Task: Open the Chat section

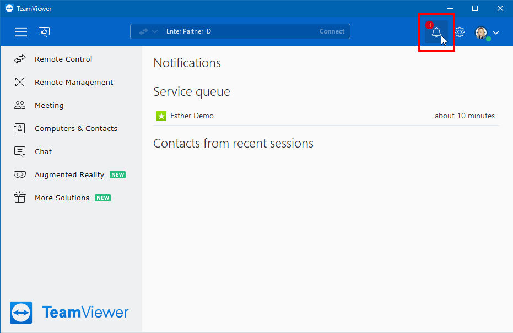Action: 43,151
